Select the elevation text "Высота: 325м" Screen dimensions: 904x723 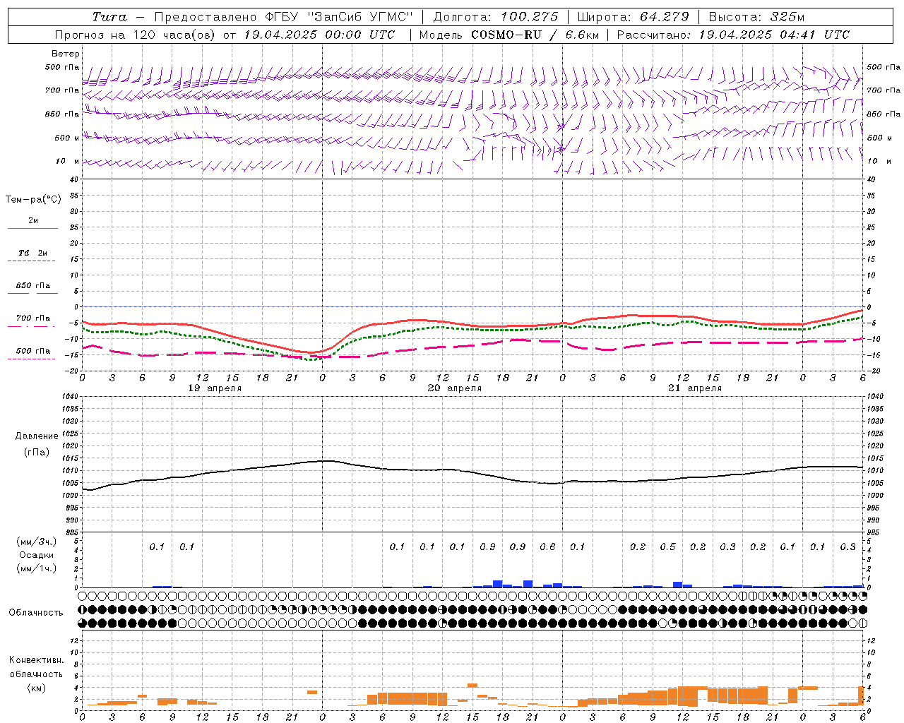pos(756,17)
